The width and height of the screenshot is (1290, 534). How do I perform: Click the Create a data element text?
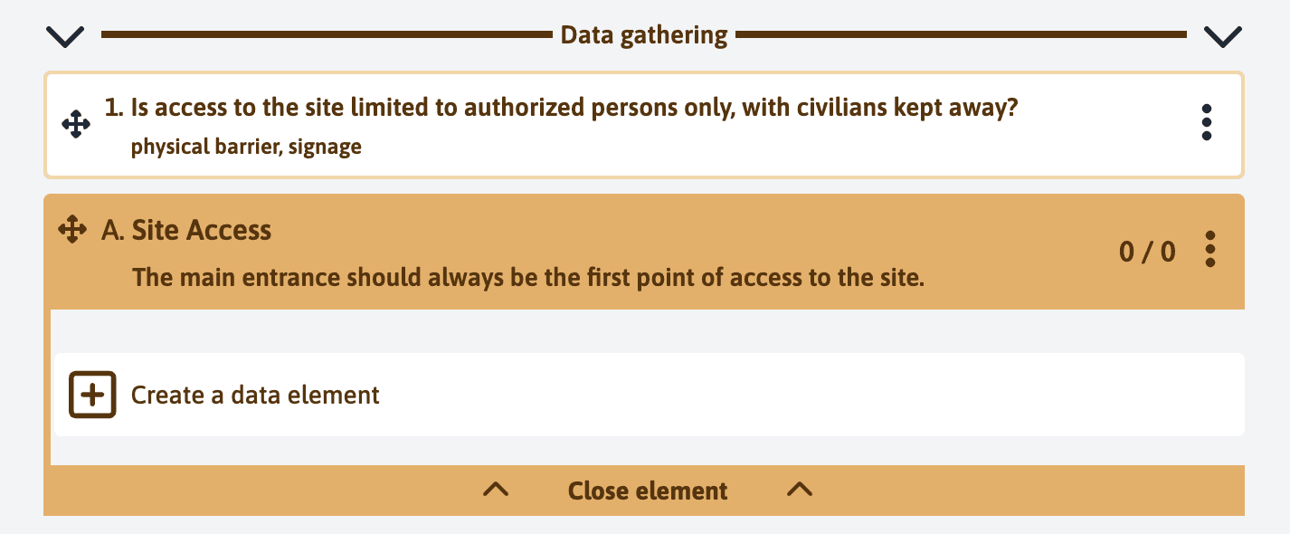coord(255,396)
